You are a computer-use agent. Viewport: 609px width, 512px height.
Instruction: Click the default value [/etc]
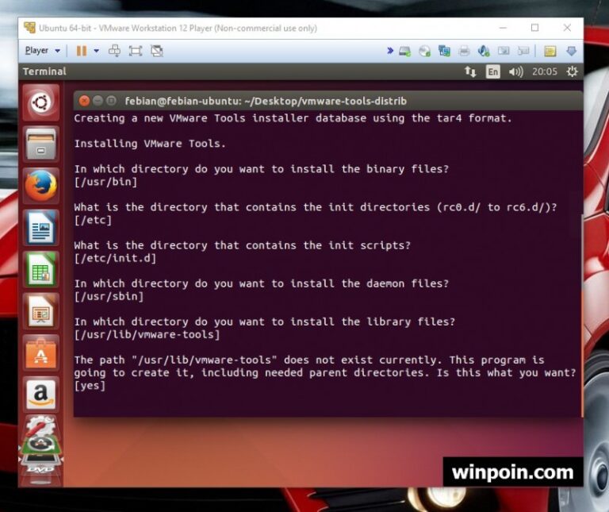coord(93,220)
